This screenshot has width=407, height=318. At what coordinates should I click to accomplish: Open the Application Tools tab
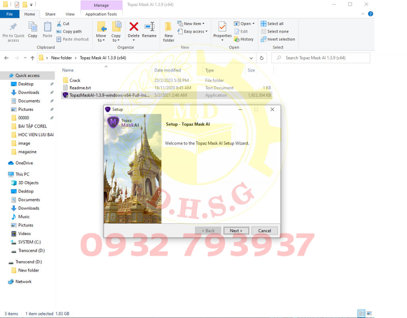coord(101,14)
